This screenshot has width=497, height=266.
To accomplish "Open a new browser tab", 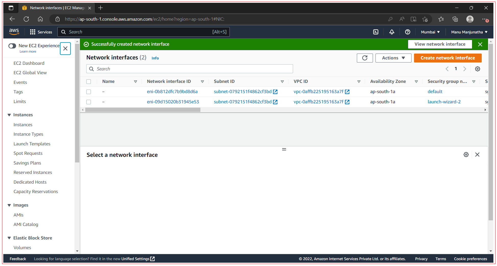I will click(101, 8).
